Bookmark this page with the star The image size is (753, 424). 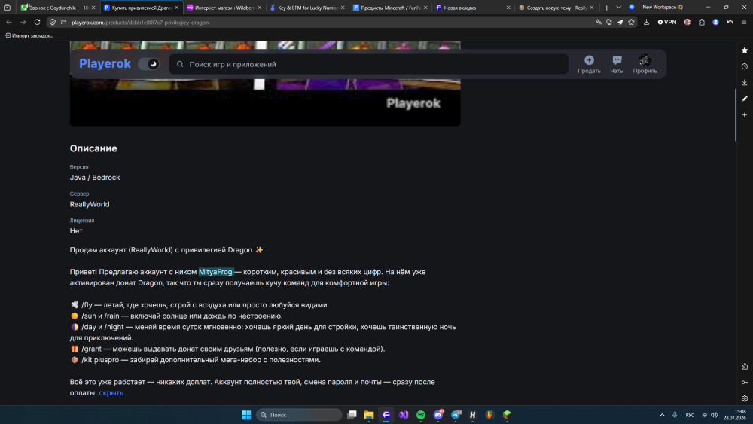pyautogui.click(x=631, y=22)
